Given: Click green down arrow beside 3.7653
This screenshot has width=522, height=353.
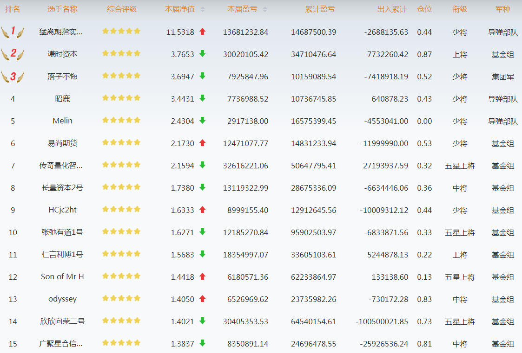Looking at the screenshot, I should click(202, 54).
